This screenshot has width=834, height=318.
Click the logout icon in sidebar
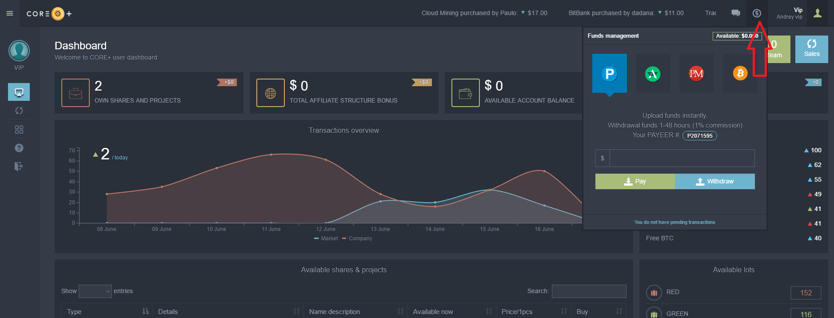[x=19, y=167]
